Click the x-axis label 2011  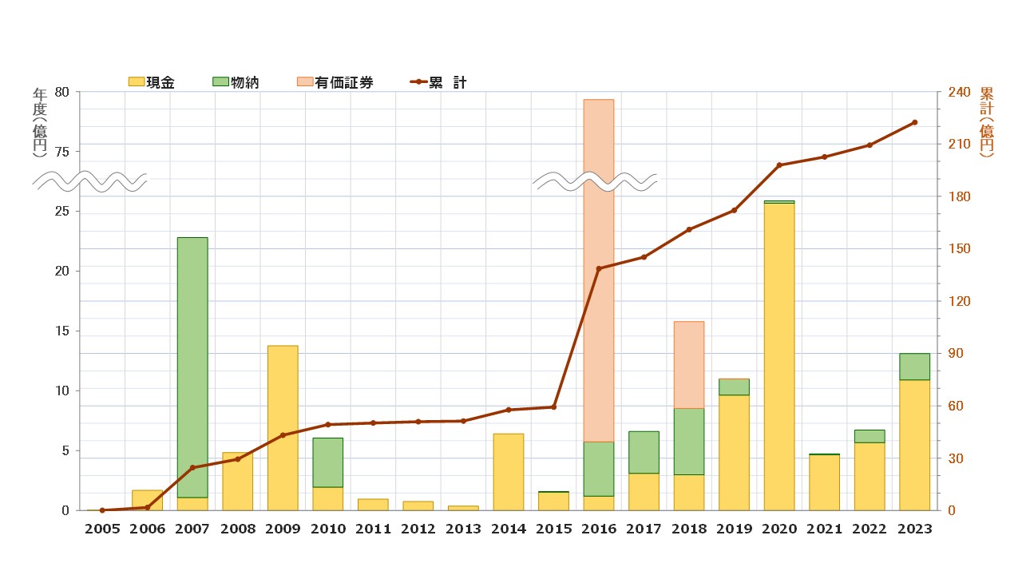(x=373, y=529)
